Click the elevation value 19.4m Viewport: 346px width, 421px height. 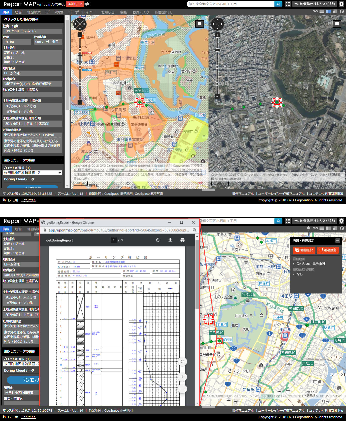17,42
